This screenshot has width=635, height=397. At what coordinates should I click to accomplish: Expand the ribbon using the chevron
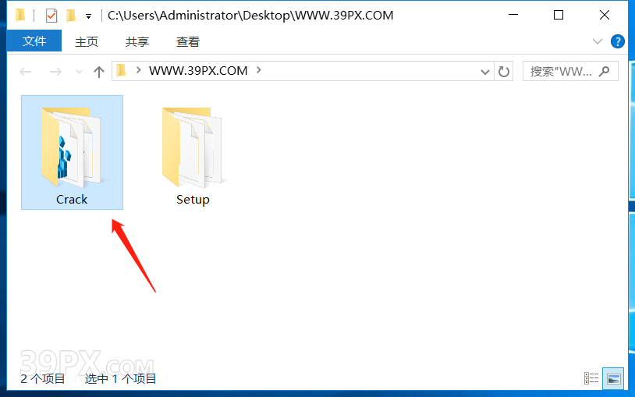tap(597, 41)
